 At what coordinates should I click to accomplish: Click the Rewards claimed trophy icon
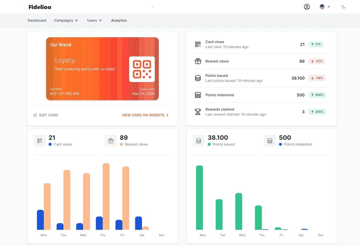coord(198,112)
